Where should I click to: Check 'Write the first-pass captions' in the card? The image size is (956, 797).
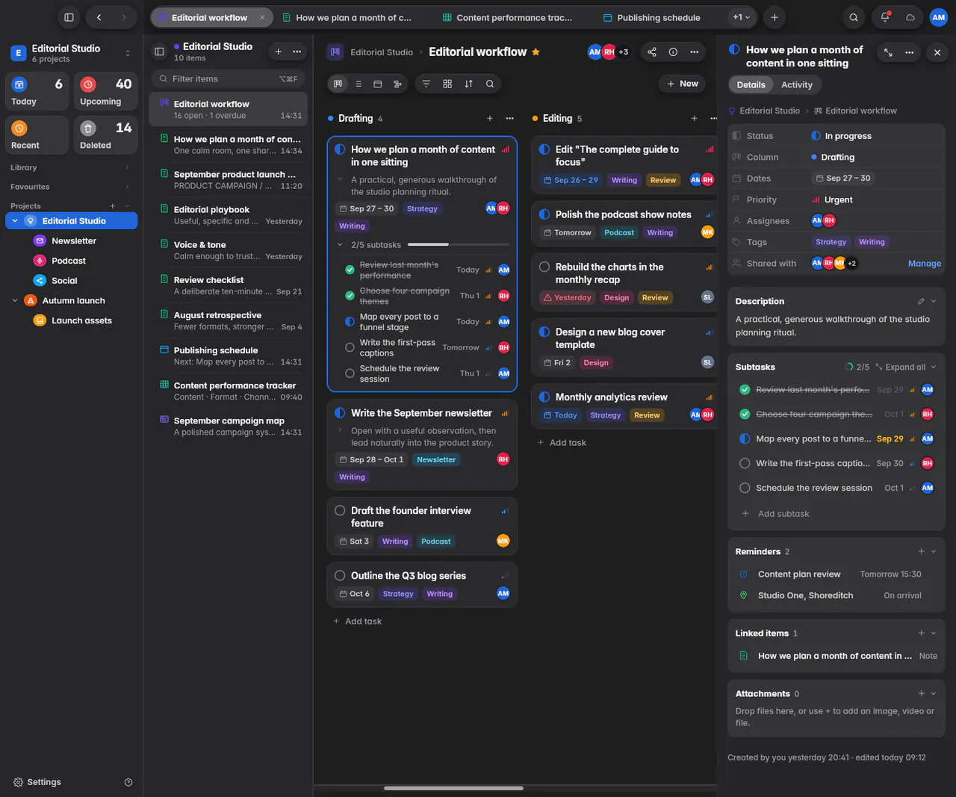[350, 347]
